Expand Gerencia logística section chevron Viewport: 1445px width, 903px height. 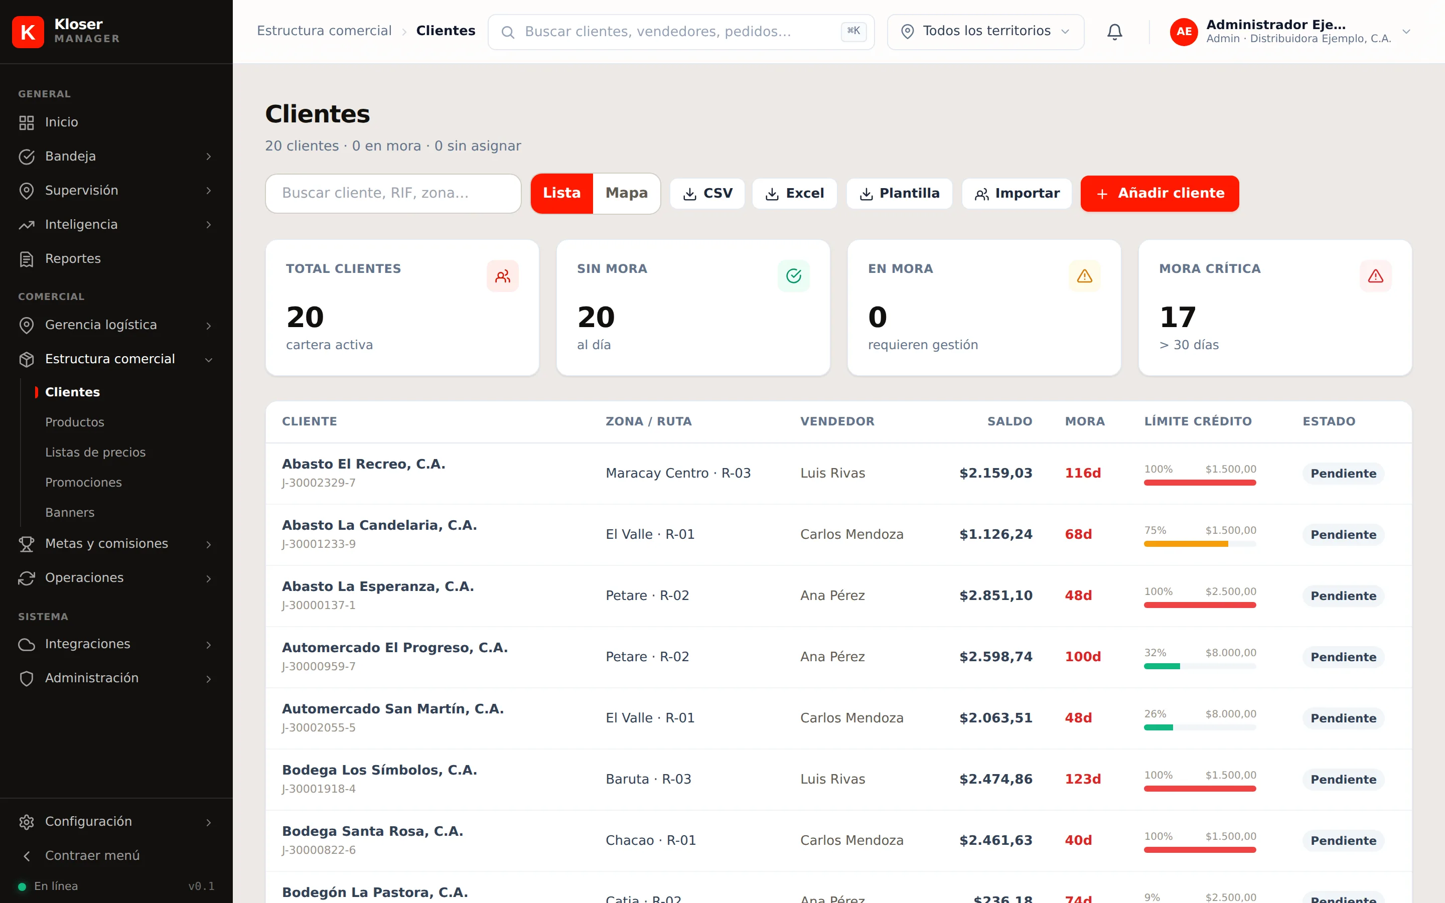[x=208, y=326]
